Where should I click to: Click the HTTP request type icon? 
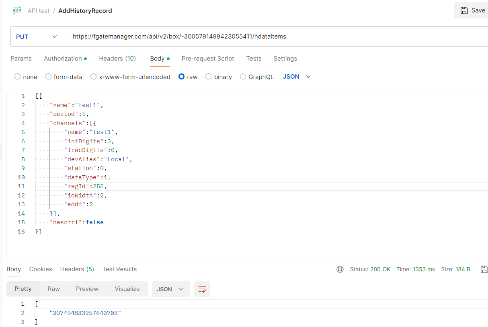(x=17, y=11)
